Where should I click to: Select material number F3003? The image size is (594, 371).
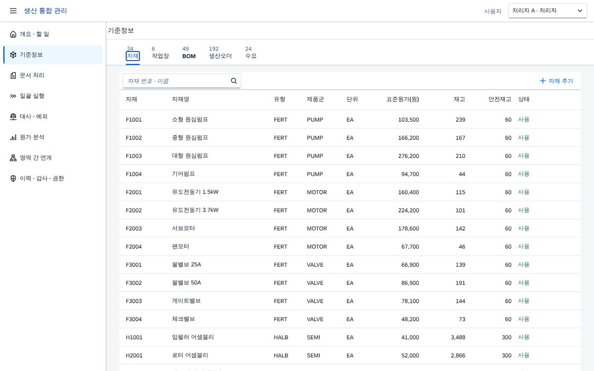tap(134, 301)
